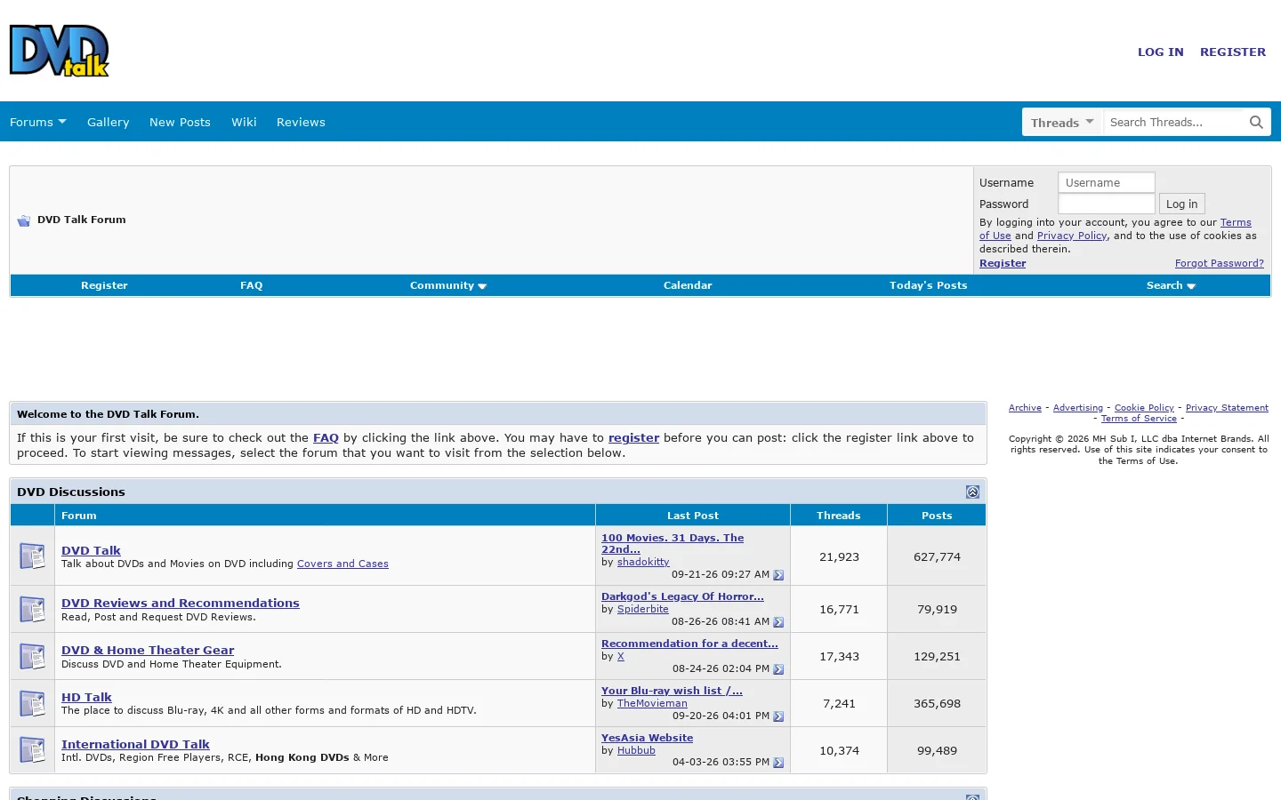Click the 627,774 posts count cell
The width and height of the screenshot is (1281, 800).
tap(937, 556)
